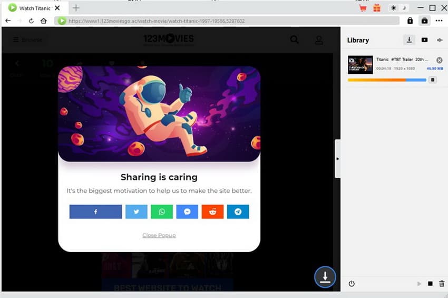Share via WhatsApp
The width and height of the screenshot is (448, 298).
(x=162, y=212)
